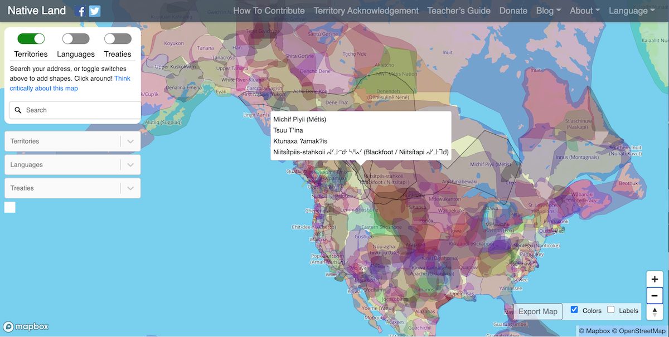Open the Teacher's Guide page
The width and height of the screenshot is (669, 337).
point(459,11)
